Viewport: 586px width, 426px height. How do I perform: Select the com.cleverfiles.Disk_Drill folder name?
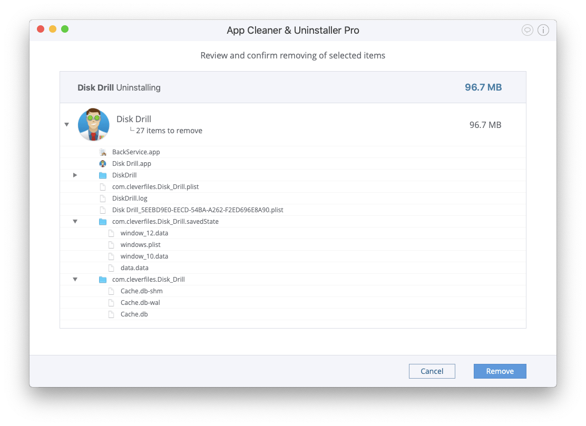(x=149, y=279)
